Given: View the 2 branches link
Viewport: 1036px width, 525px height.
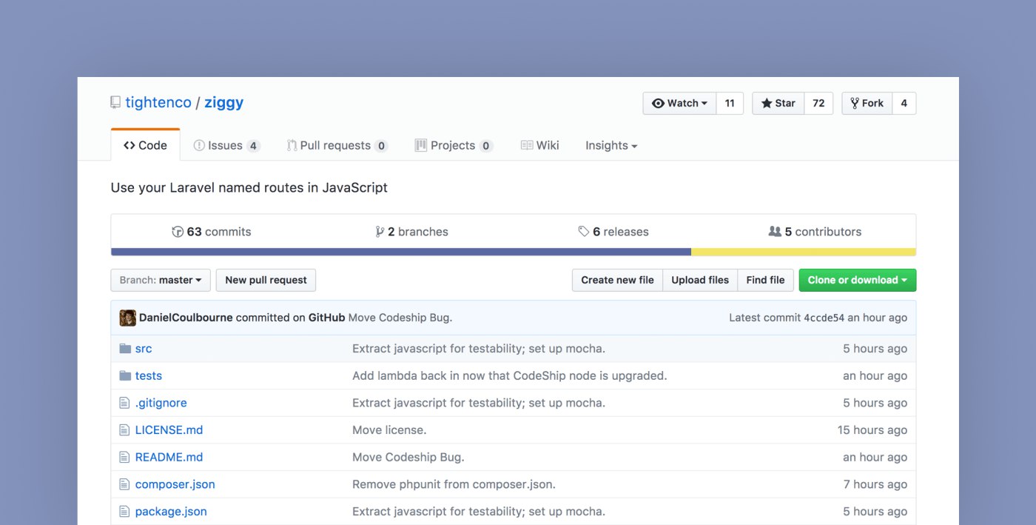Looking at the screenshot, I should [x=411, y=232].
